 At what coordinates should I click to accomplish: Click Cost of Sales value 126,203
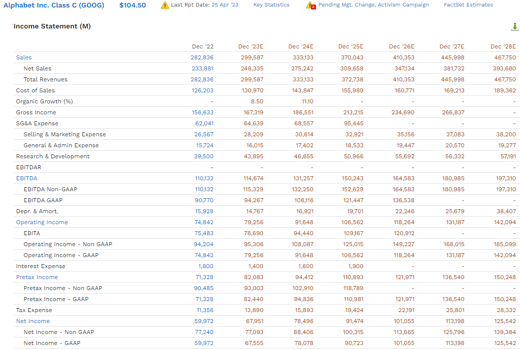click(x=202, y=90)
